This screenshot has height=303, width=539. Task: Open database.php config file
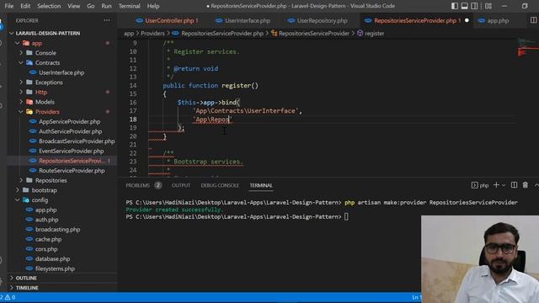[52, 259]
